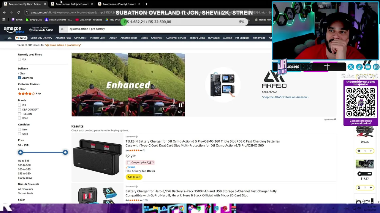380x213 pixels.
Task: Clear the Customer Reviews filter
Action: click(x=22, y=89)
